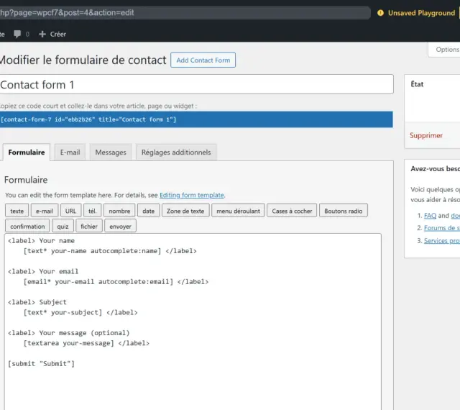Click the "<label> Subject" line
Viewport: 460px width, 410px height.
(x=37, y=302)
